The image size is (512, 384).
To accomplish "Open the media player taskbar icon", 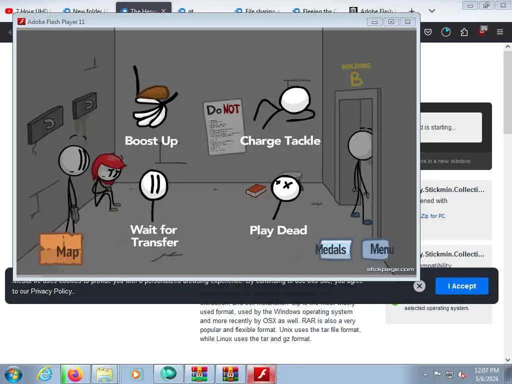I will pyautogui.click(x=136, y=374).
